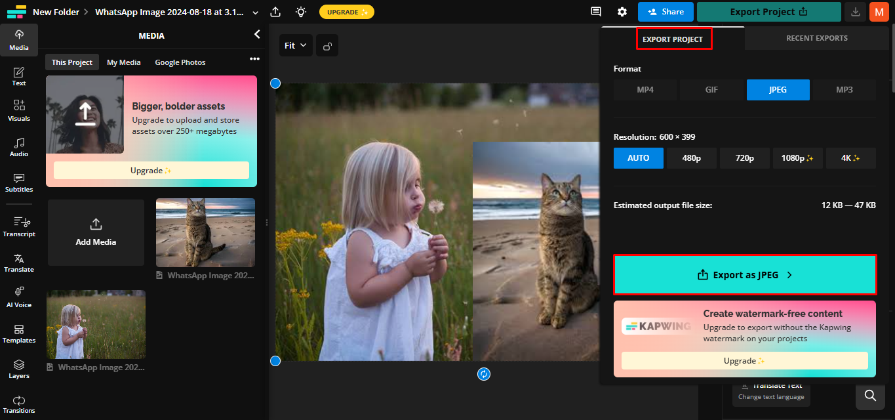The height and width of the screenshot is (420, 895).
Task: Select the girl in field media thumbnail
Action: coord(96,324)
